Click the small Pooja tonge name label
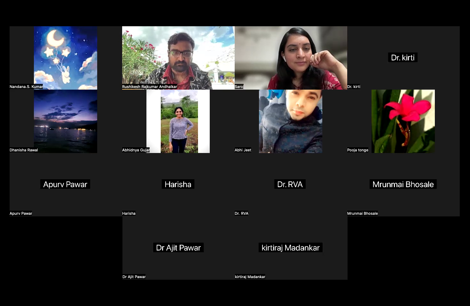Image resolution: width=470 pixels, height=306 pixels. (357, 150)
